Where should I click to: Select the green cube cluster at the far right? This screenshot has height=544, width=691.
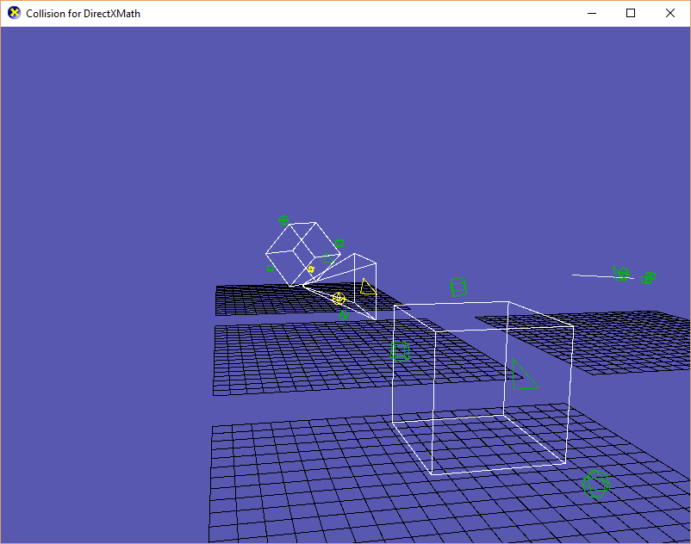point(649,278)
